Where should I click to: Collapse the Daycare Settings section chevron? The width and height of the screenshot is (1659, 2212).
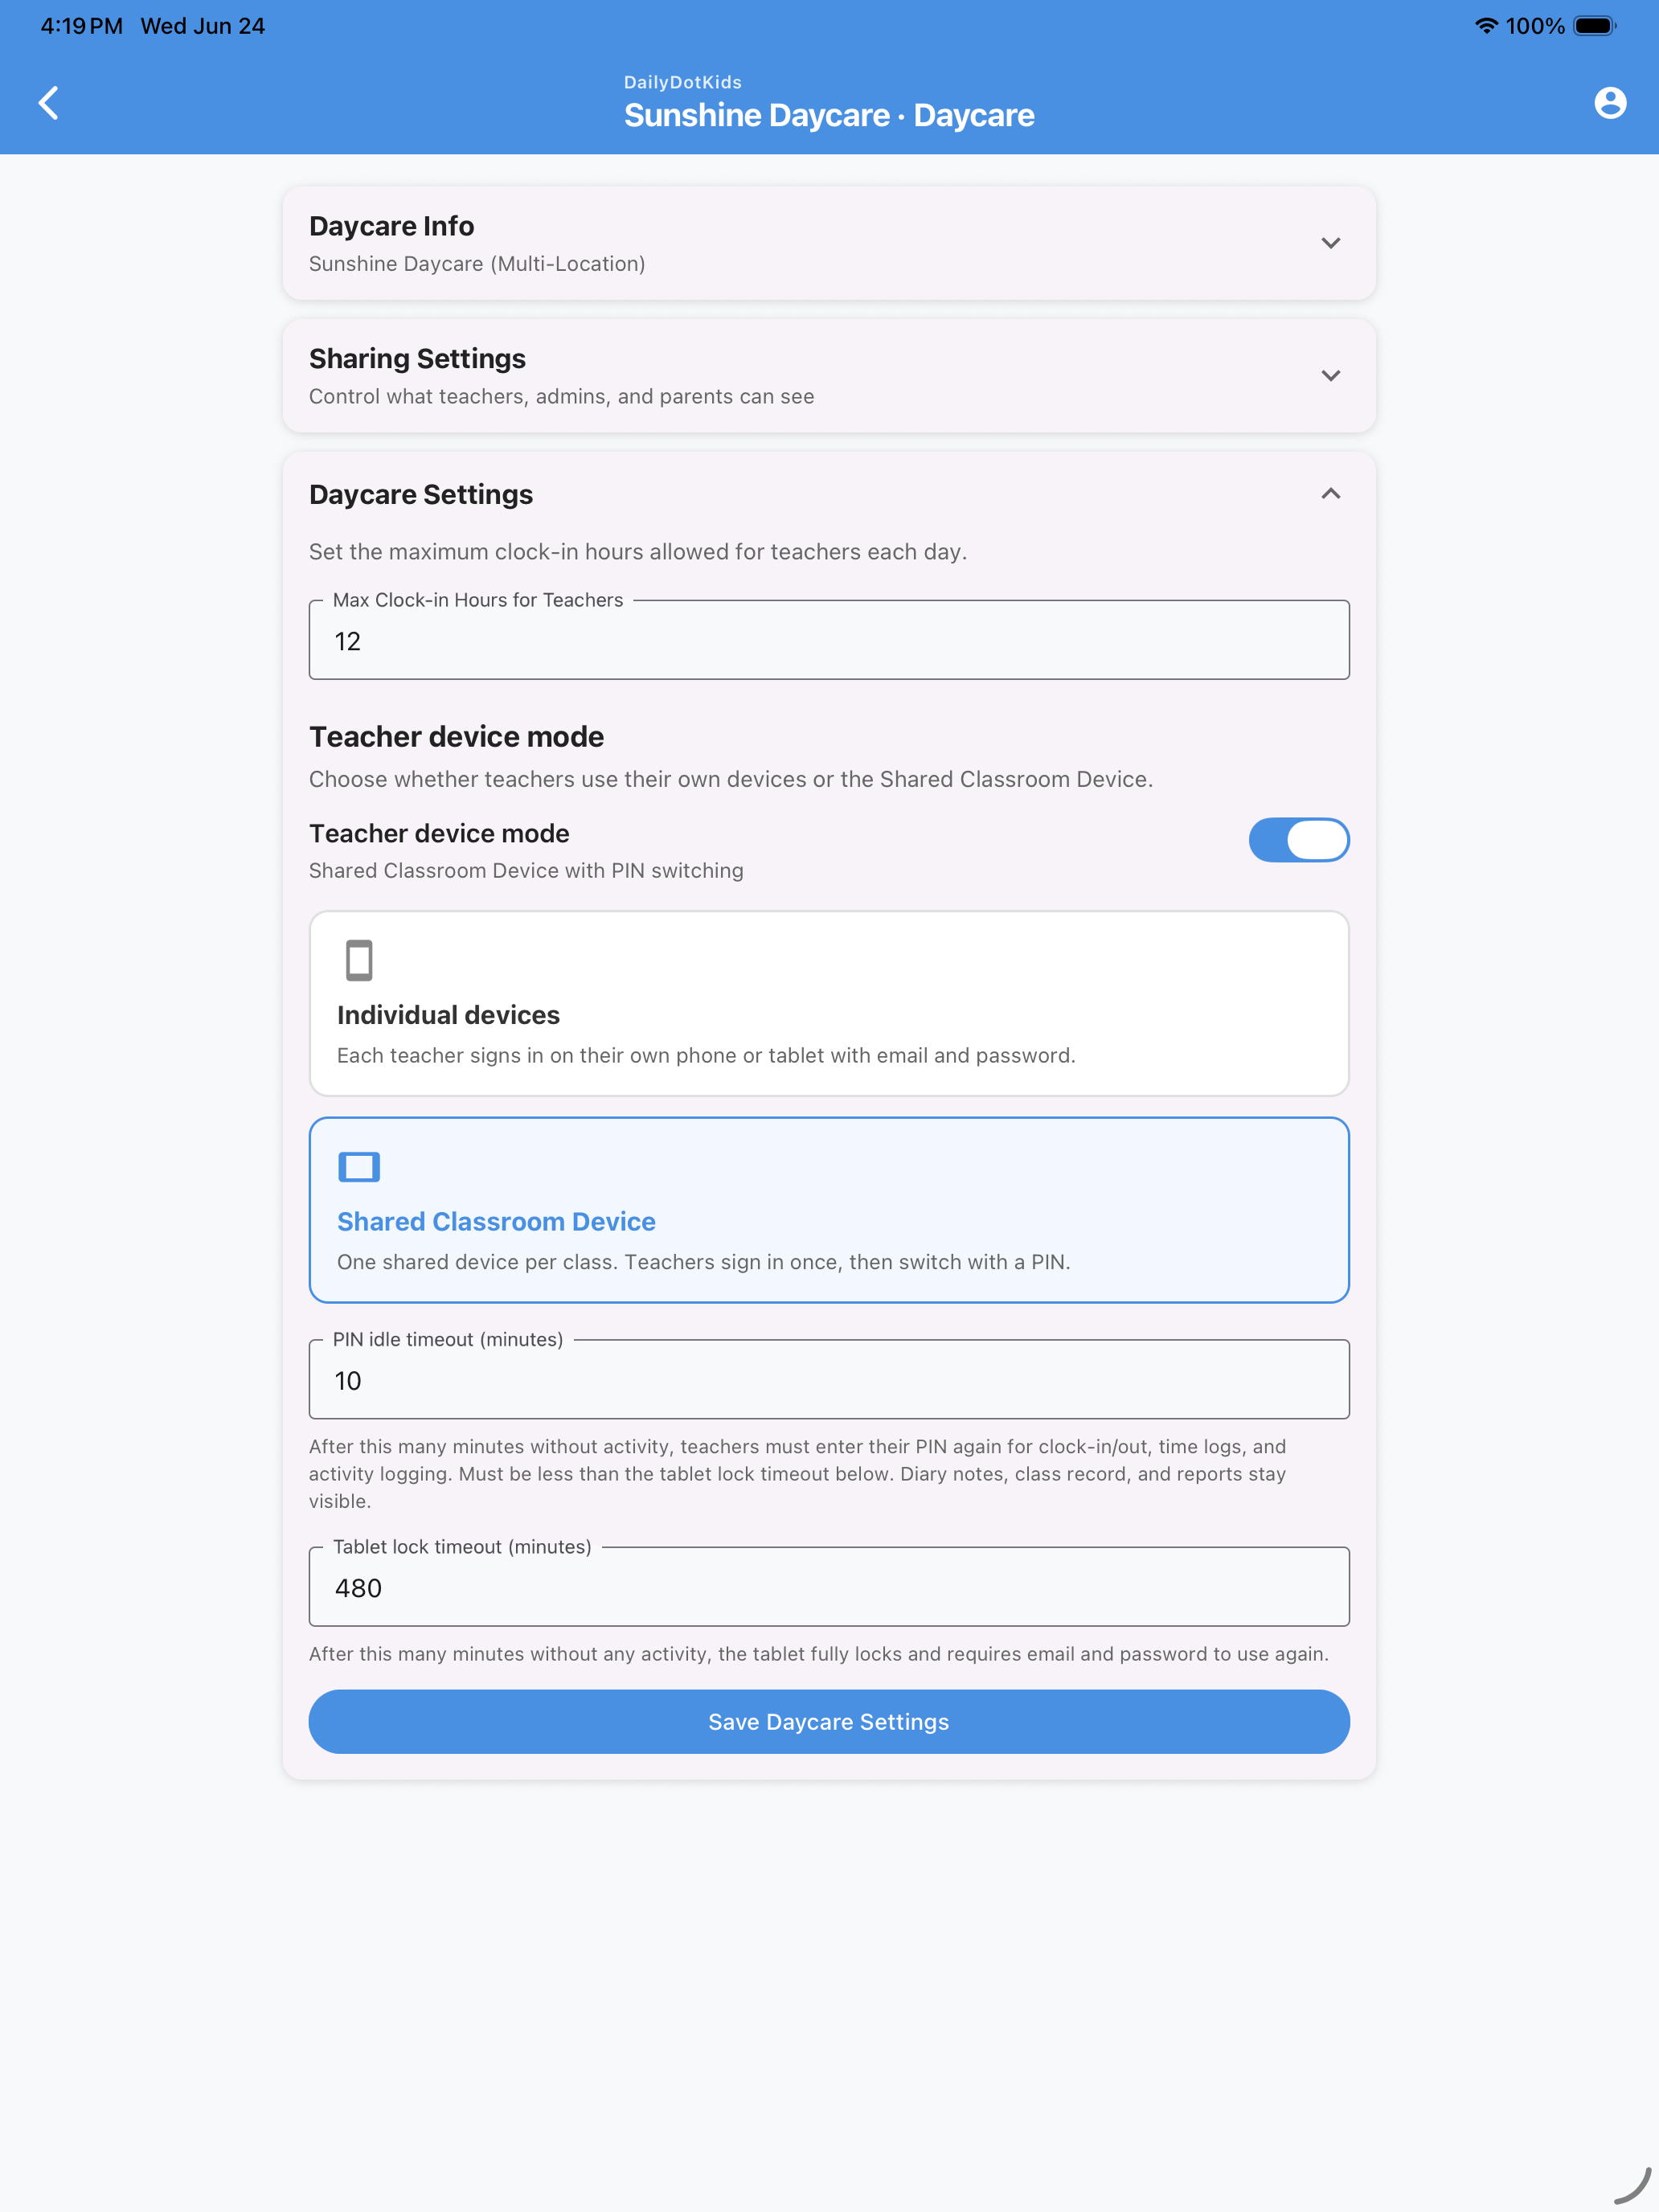(1330, 494)
